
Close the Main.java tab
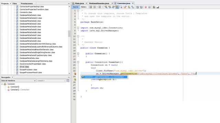86,3
